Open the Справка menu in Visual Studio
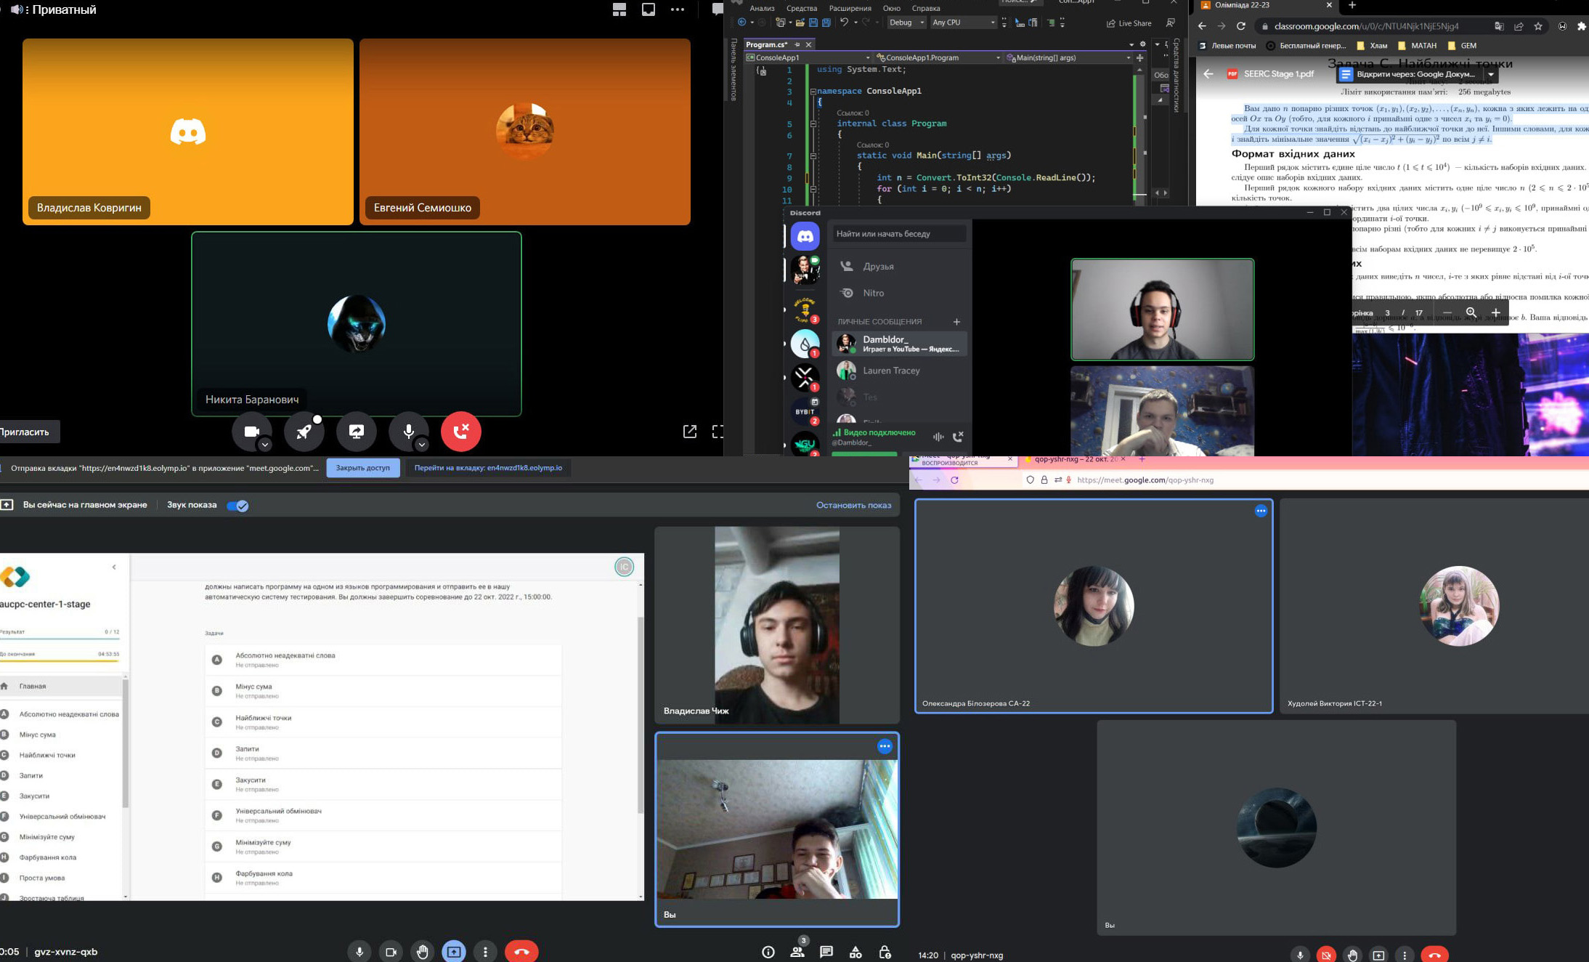This screenshot has height=962, width=1589. coord(925,8)
